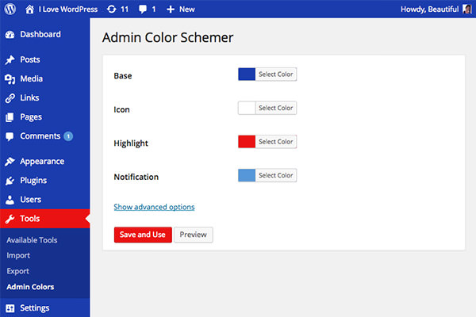Screen dimensions: 476x317
Task: Click the red Highlight color swatch
Action: click(247, 142)
